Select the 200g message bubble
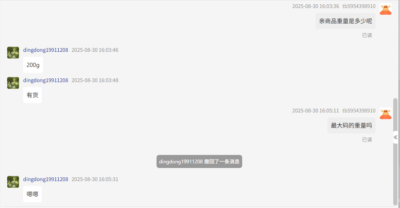Image resolution: width=400 pixels, height=208 pixels. [33, 65]
